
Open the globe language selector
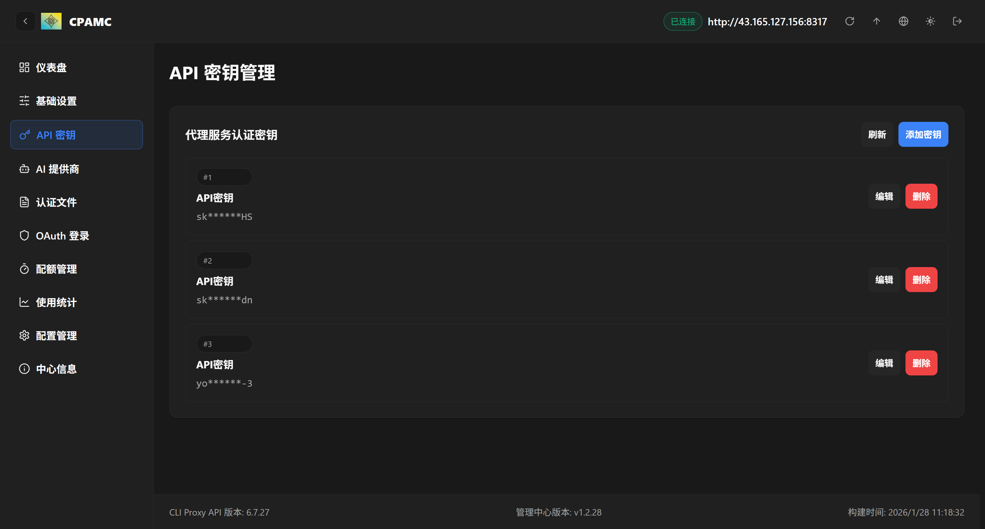[903, 21]
